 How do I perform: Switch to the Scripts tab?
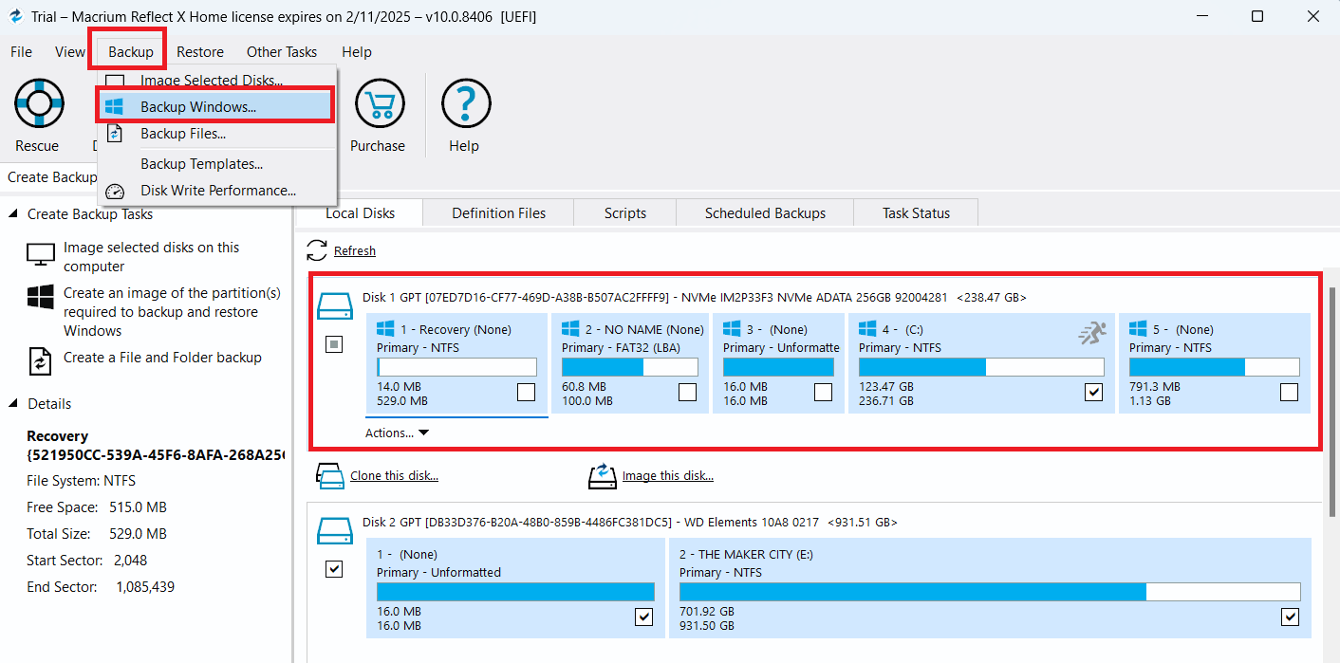coord(625,213)
